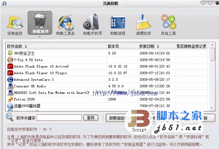This screenshot has height=149, width=219.
Task: Click Adobe Flash Player 10 ActiveX icon
Action: [x=10, y=66]
